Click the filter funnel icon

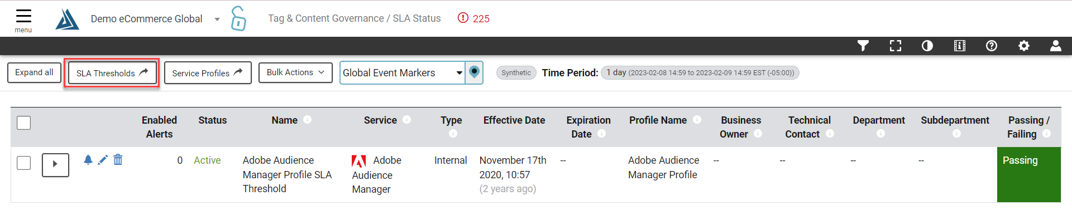pos(863,46)
